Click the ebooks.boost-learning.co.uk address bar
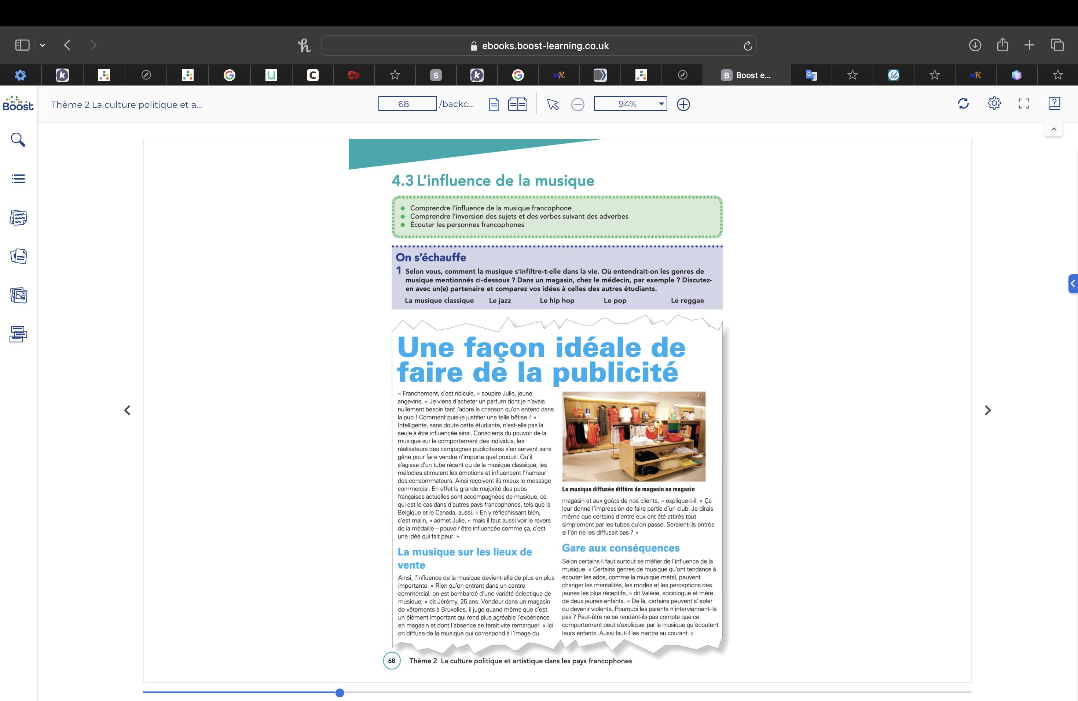Viewport: 1078px width, 701px height. click(539, 46)
